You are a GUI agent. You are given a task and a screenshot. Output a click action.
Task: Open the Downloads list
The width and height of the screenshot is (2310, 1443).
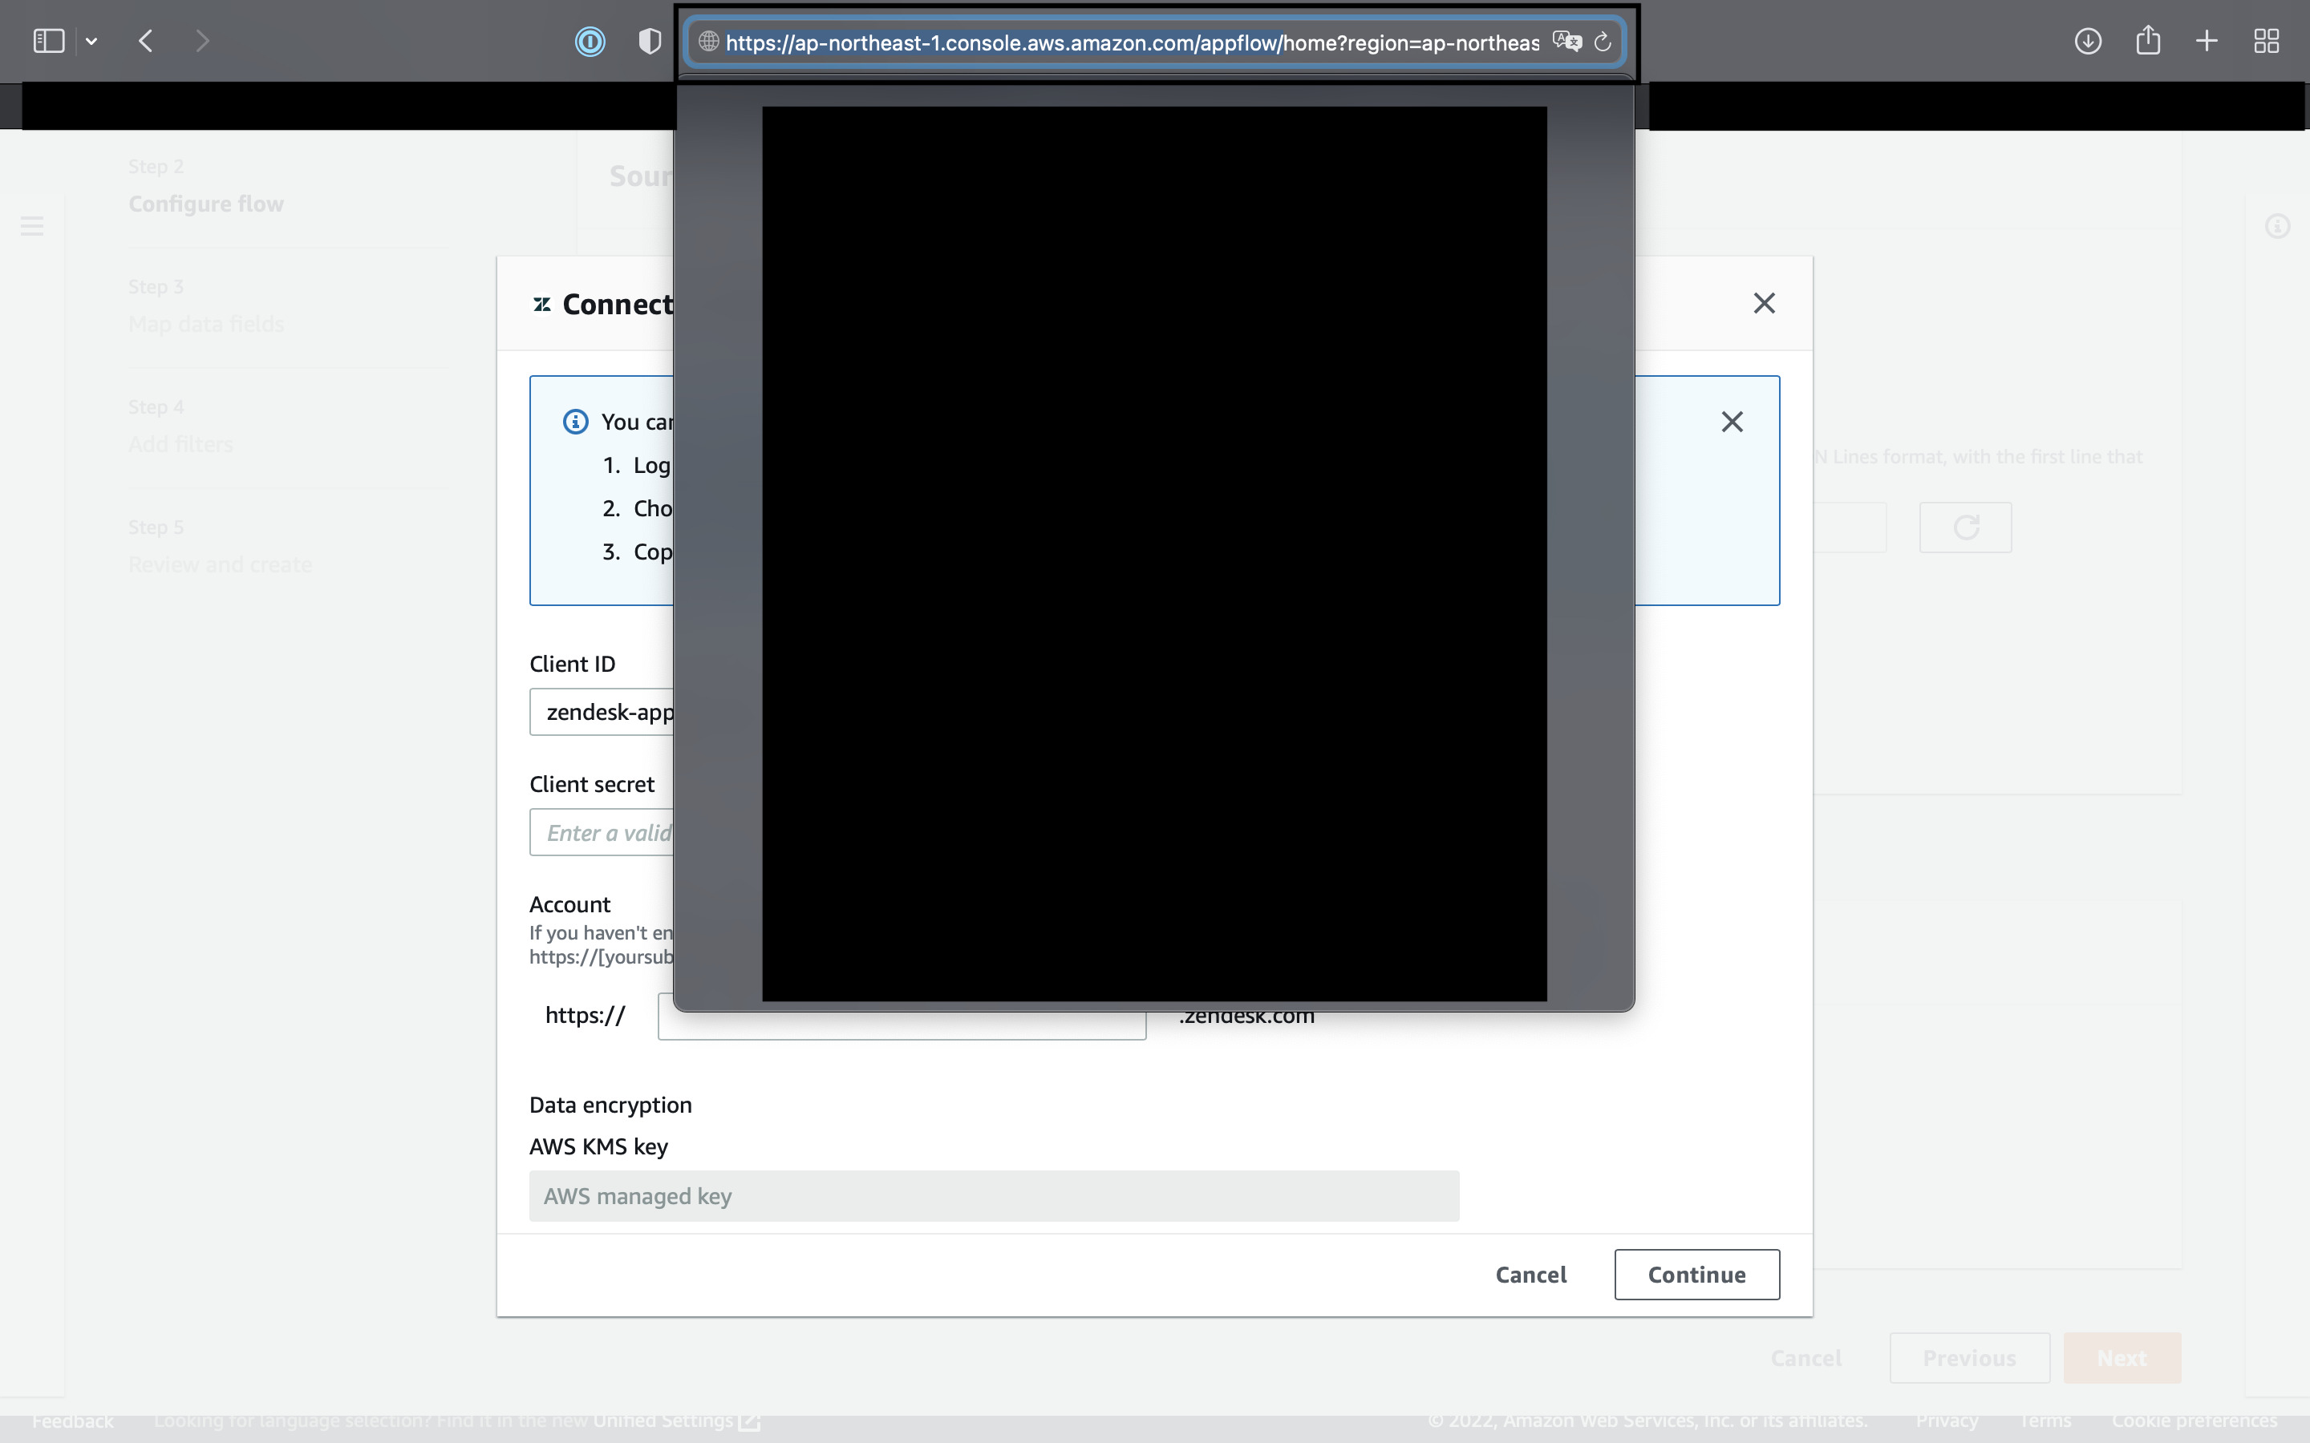2088,40
